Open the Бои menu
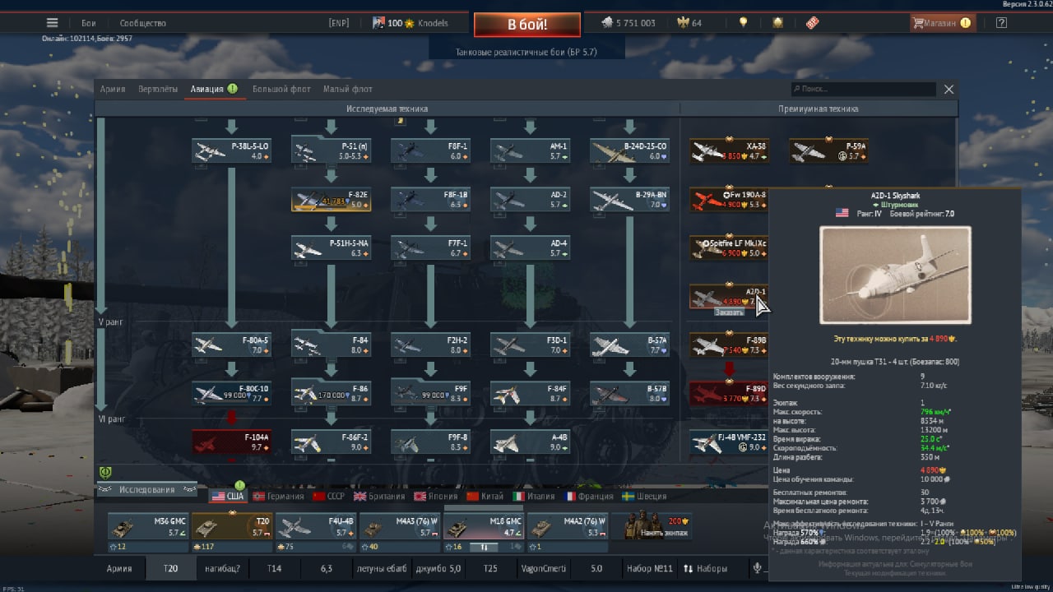 (88, 23)
